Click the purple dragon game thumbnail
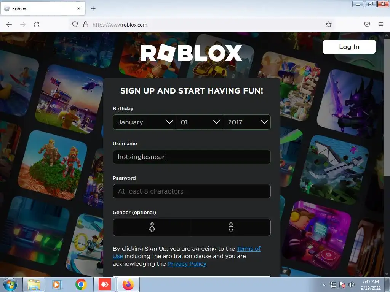Viewport: 390px width, 292px height. 351,103
